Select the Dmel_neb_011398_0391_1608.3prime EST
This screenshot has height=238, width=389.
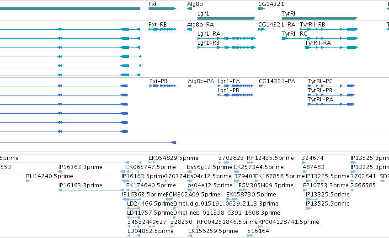point(227,213)
